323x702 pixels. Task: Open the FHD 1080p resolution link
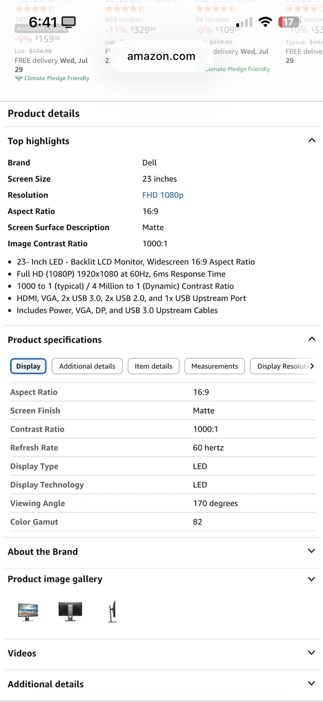[163, 195]
